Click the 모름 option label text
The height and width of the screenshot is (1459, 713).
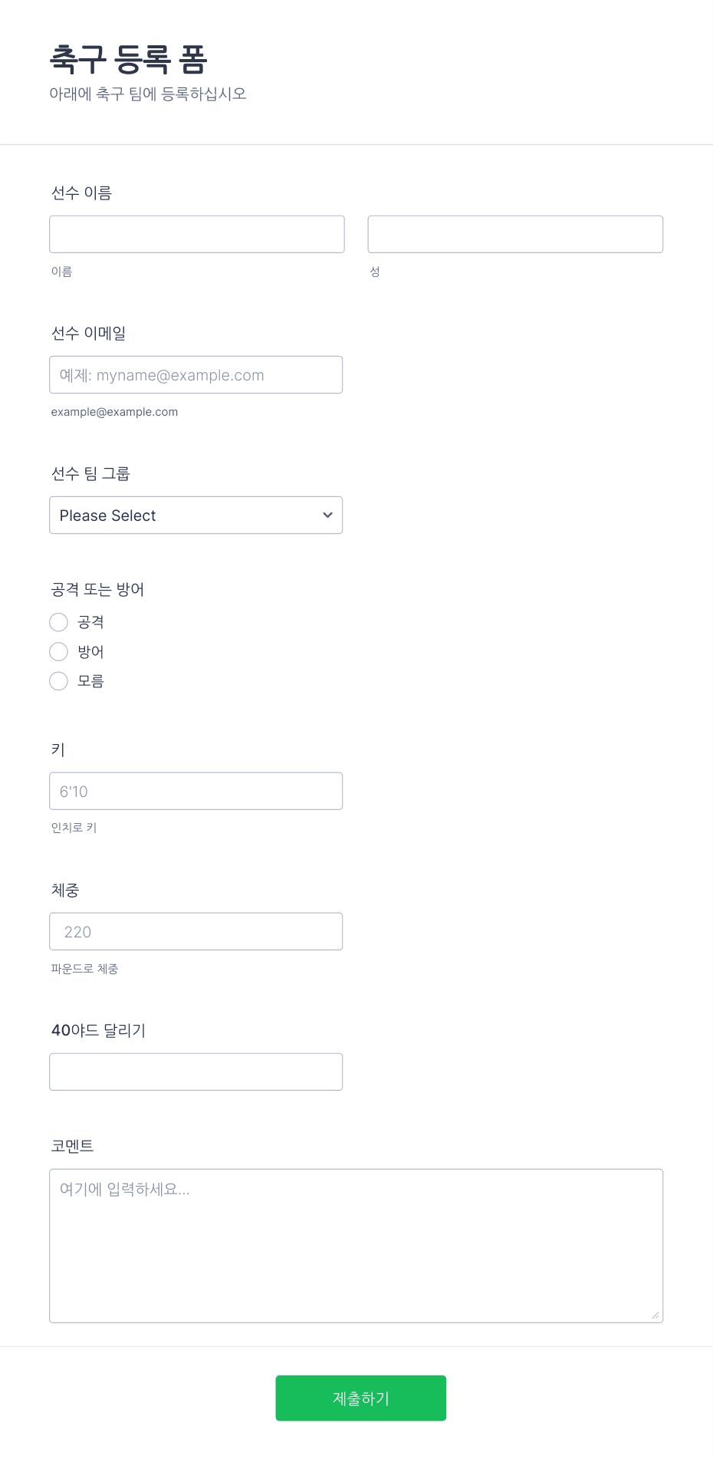[x=90, y=680]
